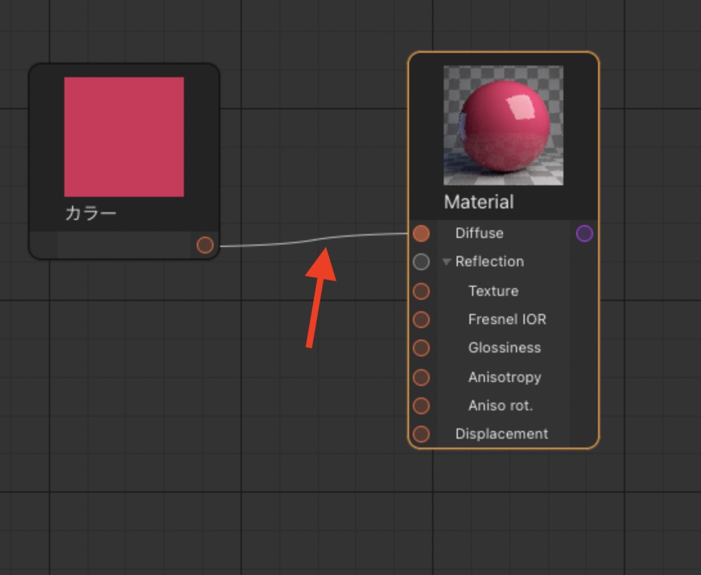The image size is (701, 575).
Task: Click the Anisotropy input socket
Action: 421,377
